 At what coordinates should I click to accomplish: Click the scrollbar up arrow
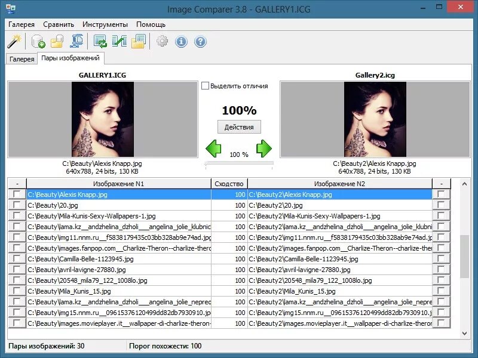point(464,184)
